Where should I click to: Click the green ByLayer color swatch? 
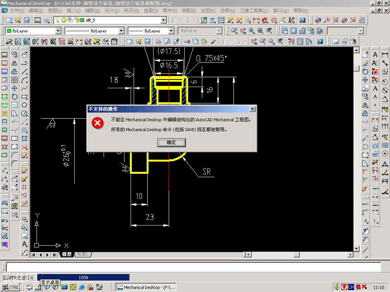pos(9,31)
